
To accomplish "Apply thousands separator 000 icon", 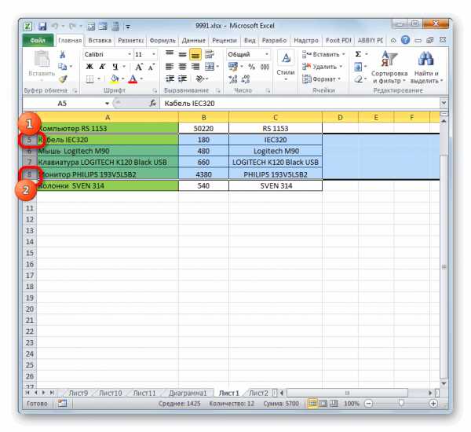I will [265, 67].
